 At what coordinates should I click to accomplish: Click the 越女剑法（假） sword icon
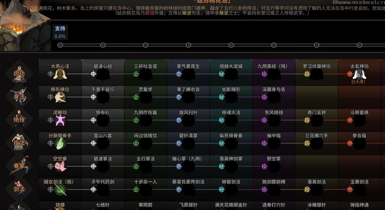[x=60, y=190]
